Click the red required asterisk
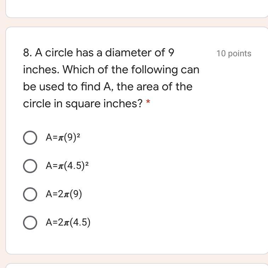The height and width of the screenshot is (268, 268). [x=148, y=103]
